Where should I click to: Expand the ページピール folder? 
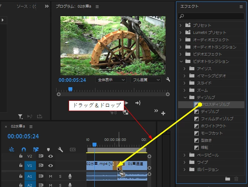click(x=184, y=155)
